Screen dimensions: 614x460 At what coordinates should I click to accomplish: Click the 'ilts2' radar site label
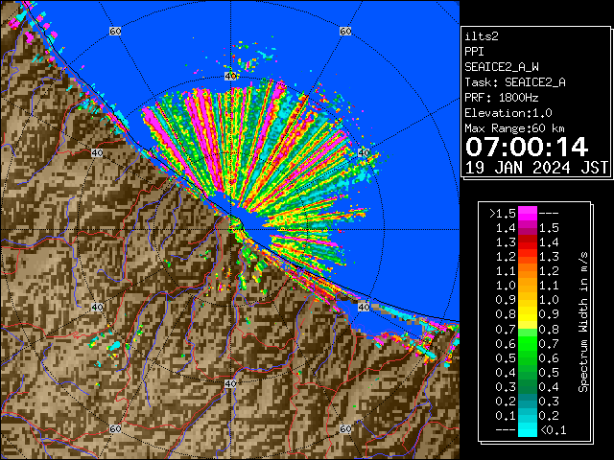(x=482, y=36)
